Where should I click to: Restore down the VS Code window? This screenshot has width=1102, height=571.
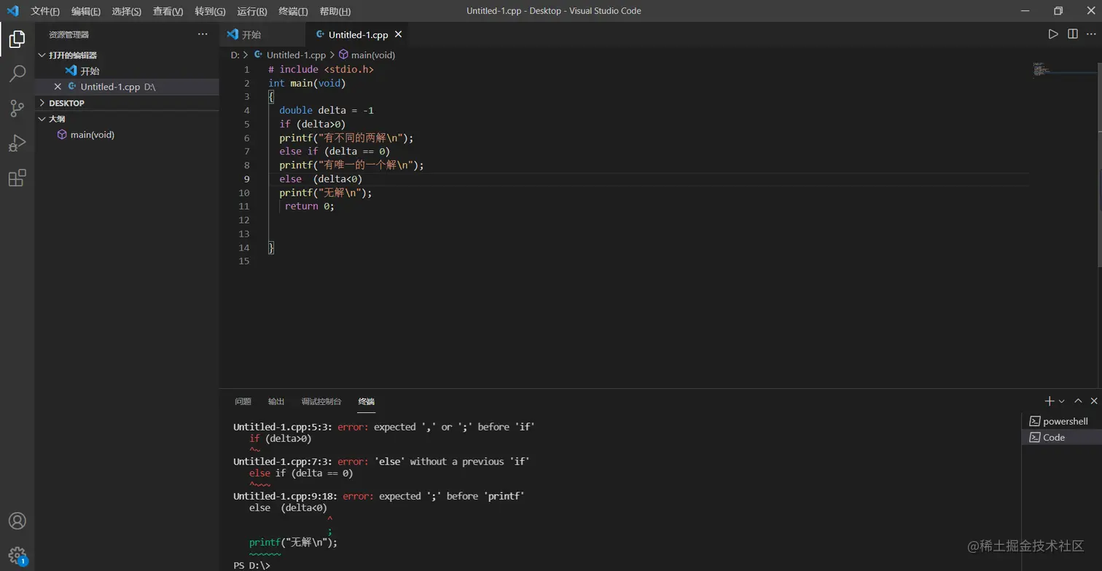tap(1058, 11)
